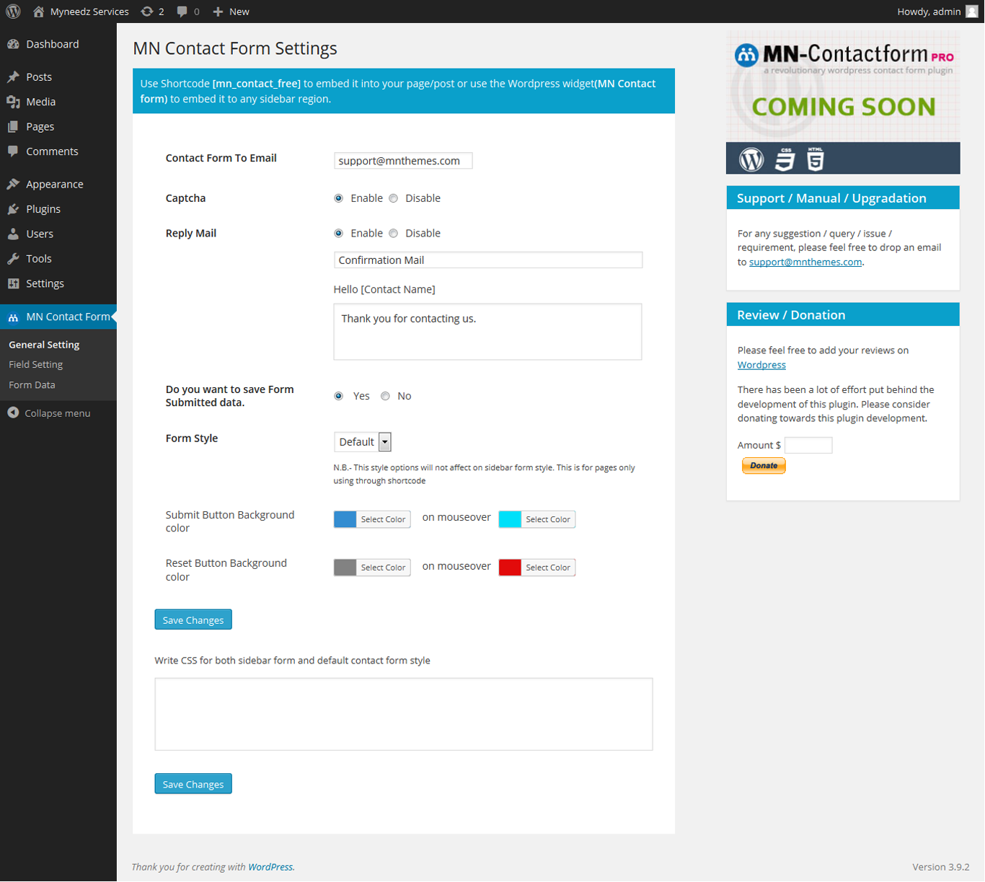Click the Posts pushpin icon

13,77
